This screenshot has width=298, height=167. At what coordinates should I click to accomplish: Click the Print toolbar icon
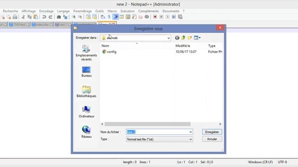tap(15, 17)
